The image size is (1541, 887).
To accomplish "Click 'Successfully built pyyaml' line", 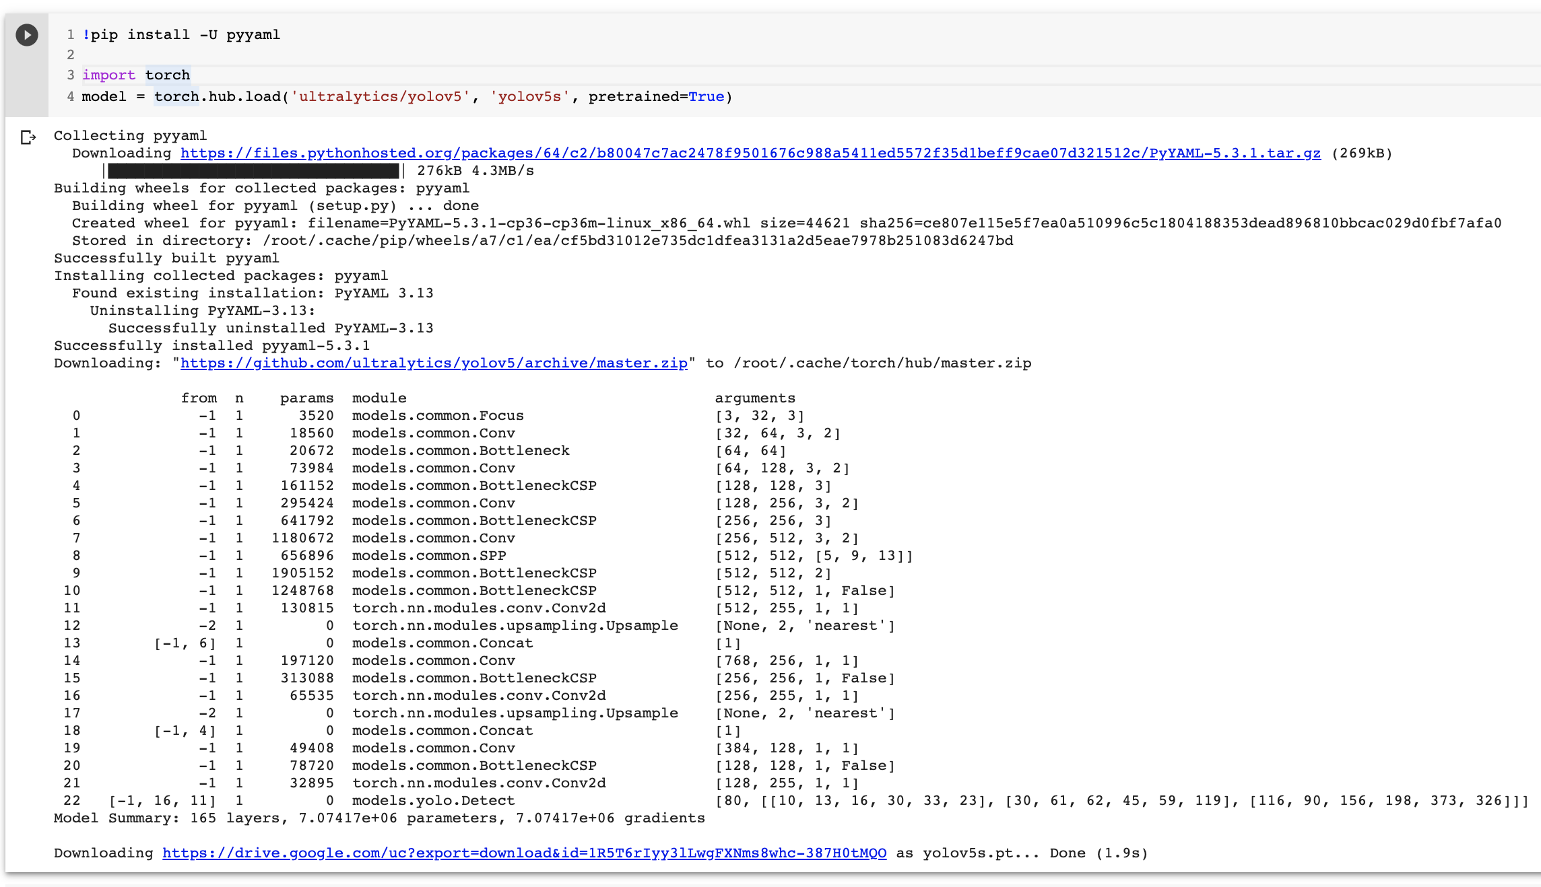I will 166,258.
